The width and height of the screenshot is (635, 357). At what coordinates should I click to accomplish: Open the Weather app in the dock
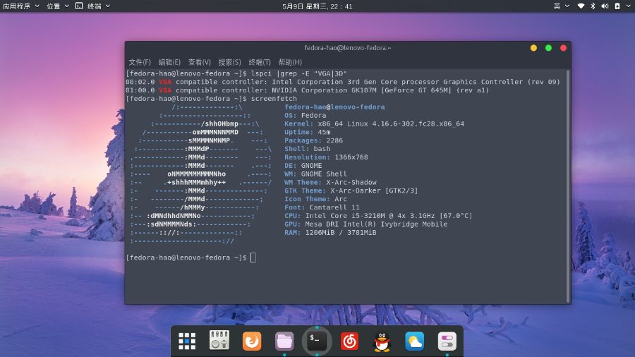pyautogui.click(x=415, y=341)
